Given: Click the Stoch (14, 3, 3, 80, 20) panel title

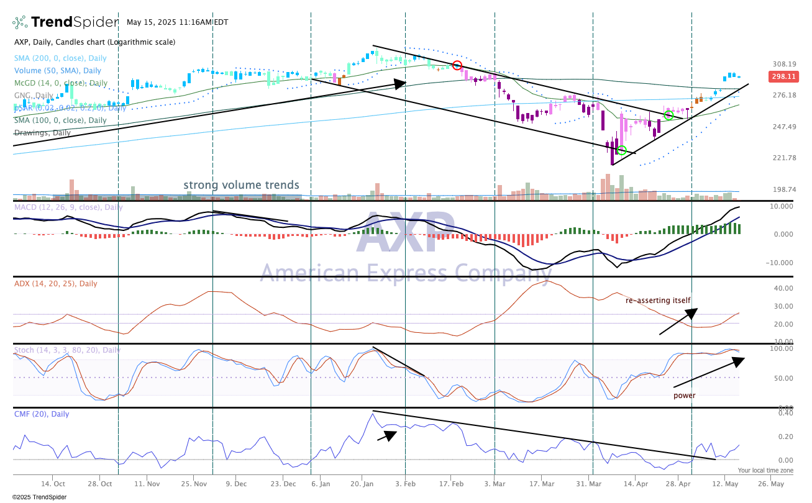Looking at the screenshot, I should point(66,350).
